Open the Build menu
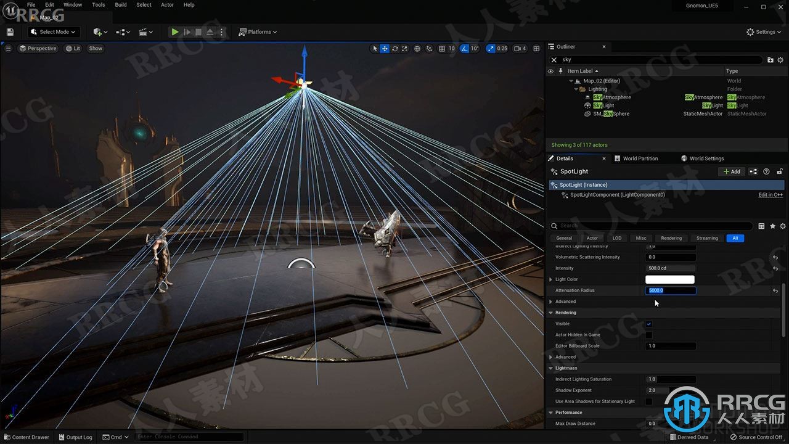Screen dimensions: 789x444 121,5
